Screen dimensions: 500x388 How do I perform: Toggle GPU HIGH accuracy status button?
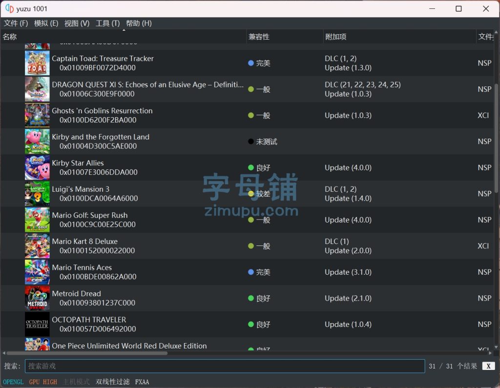click(43, 382)
